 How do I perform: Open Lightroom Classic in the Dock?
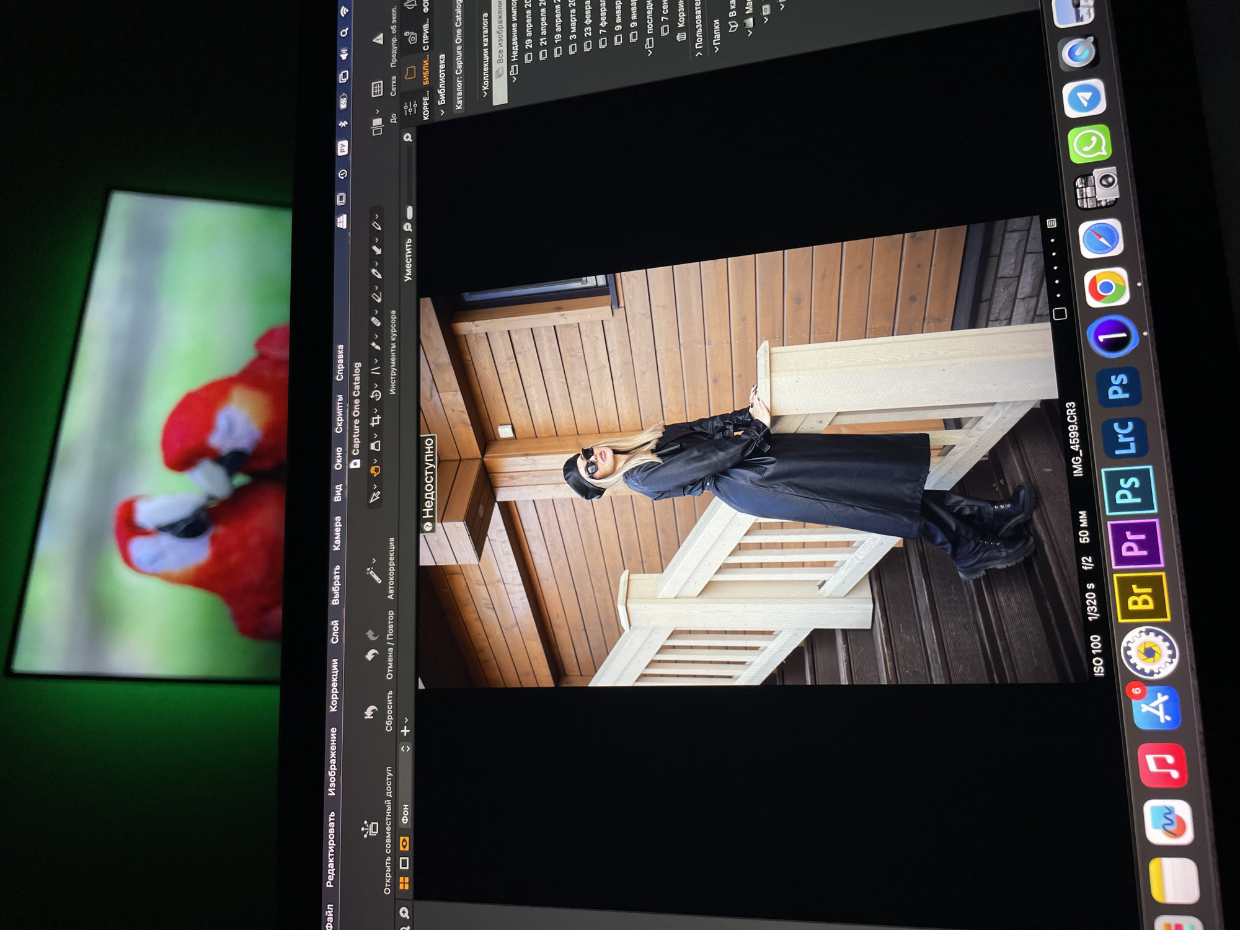coord(1126,438)
